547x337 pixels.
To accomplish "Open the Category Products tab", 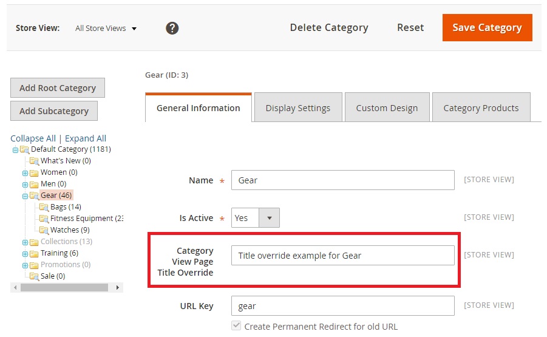I will pyautogui.click(x=481, y=108).
